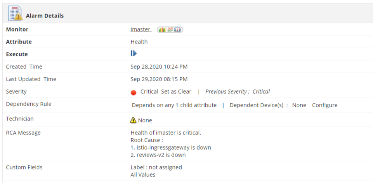Open Configure for dependent devices
Screen dimensions: 373x183
click(324, 105)
